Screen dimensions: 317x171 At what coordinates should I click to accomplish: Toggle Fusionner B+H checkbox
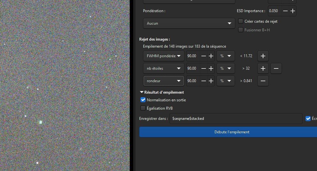point(241,30)
